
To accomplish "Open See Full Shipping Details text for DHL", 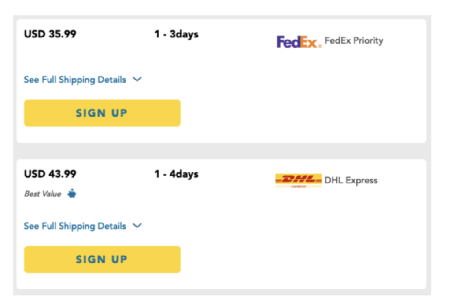I will [75, 226].
